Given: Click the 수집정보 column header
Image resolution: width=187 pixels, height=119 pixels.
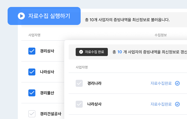Looking at the screenshot, I should (161, 35).
